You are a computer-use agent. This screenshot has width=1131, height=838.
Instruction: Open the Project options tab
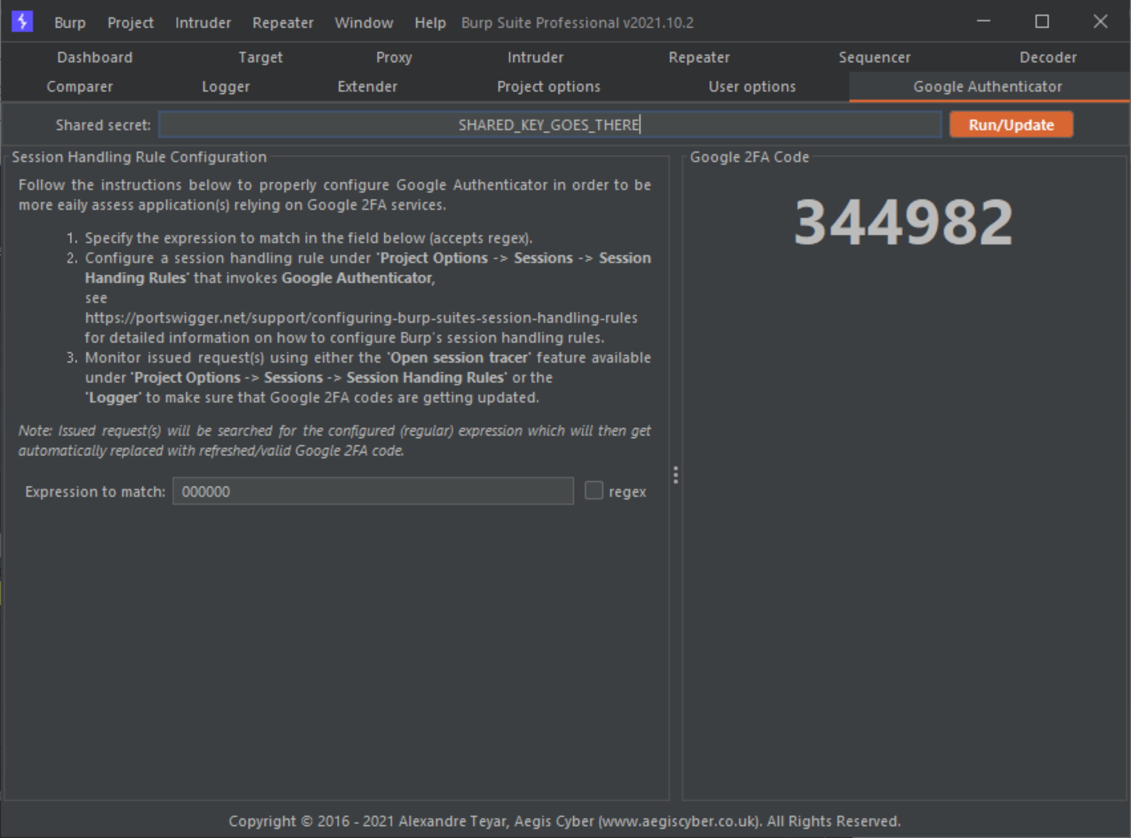pos(548,87)
